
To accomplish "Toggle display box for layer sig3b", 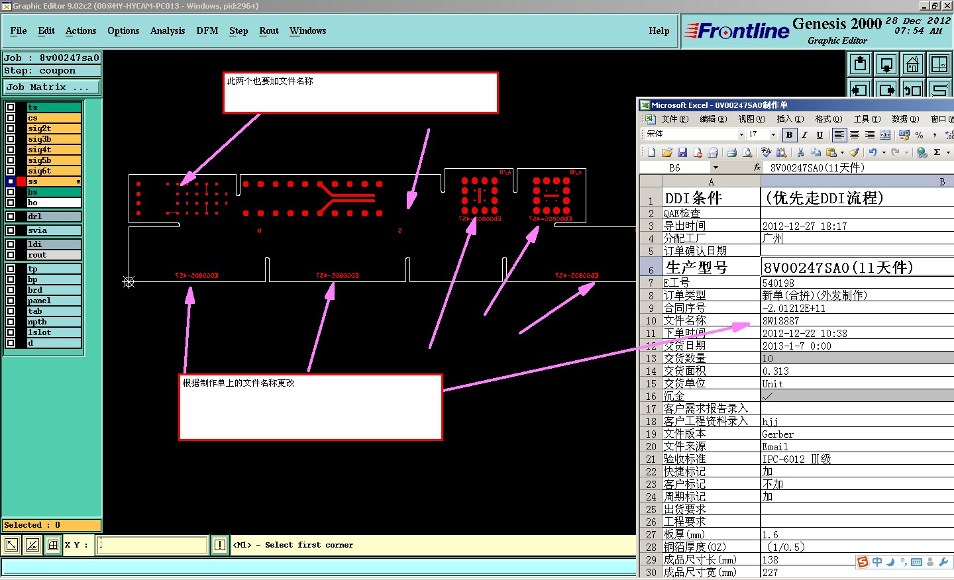I will [x=11, y=139].
